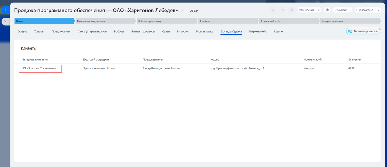This screenshot has height=167, width=387.
Task: Click the collapse arrow icon under the close button
Action: click(5, 21)
